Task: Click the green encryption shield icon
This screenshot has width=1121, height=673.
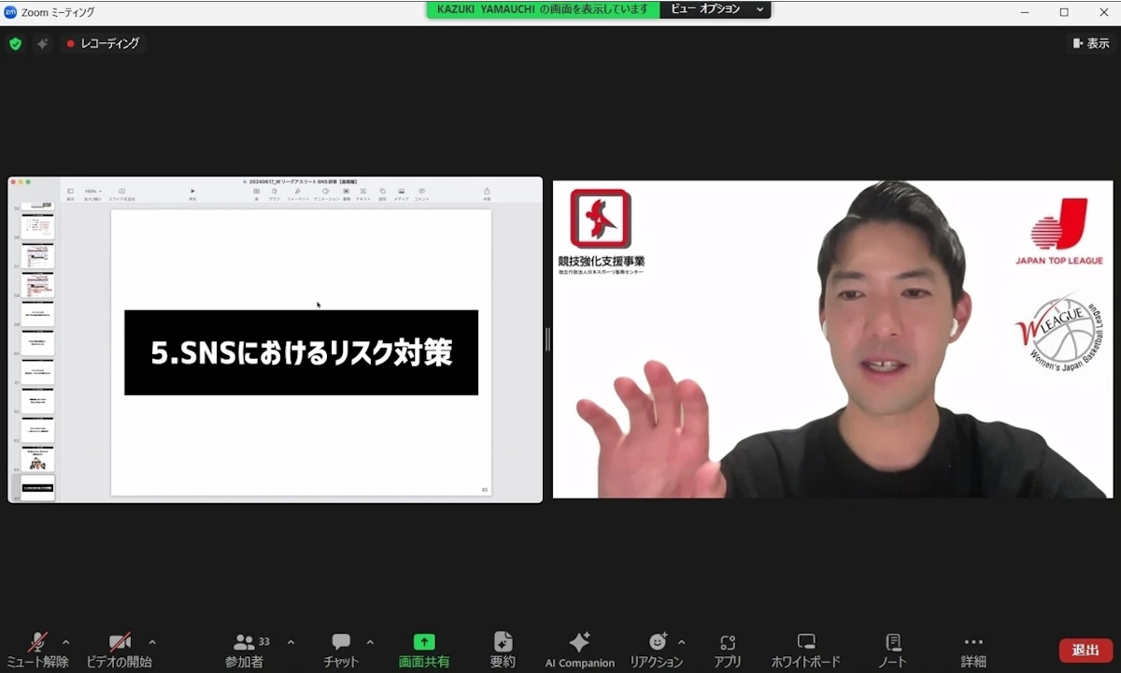Action: 15,43
